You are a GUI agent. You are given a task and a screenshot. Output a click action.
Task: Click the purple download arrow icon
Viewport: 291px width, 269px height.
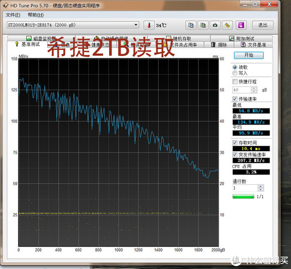coord(241,25)
